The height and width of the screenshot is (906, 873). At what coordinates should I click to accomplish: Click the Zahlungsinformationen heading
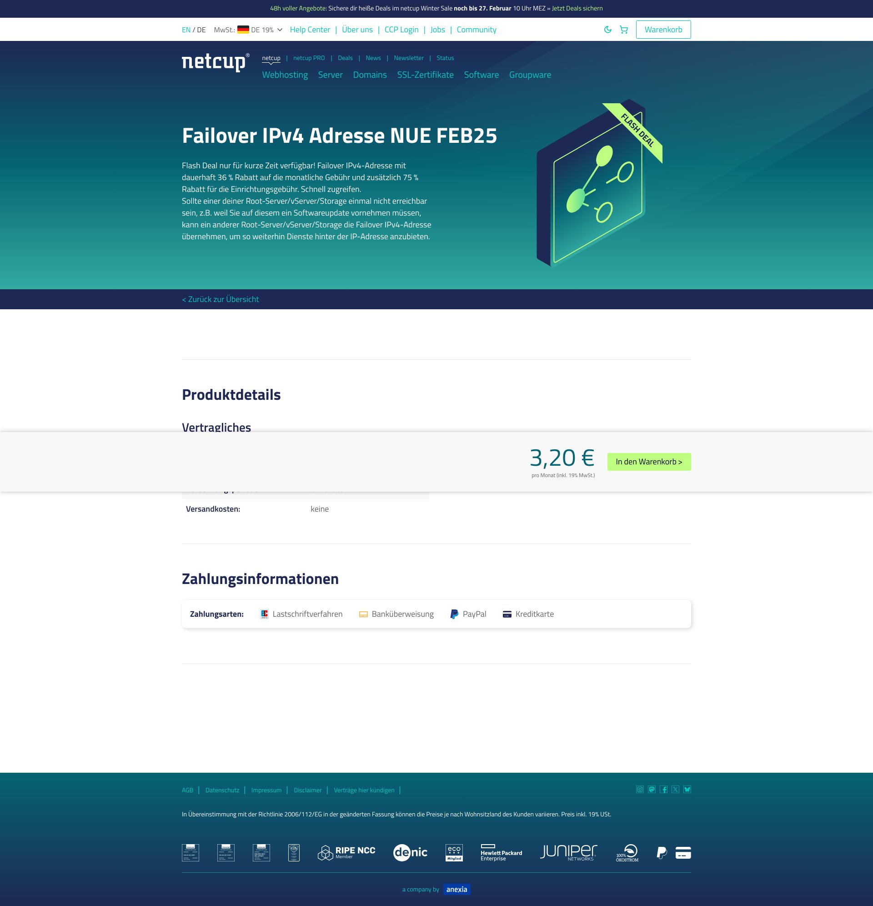click(x=260, y=579)
